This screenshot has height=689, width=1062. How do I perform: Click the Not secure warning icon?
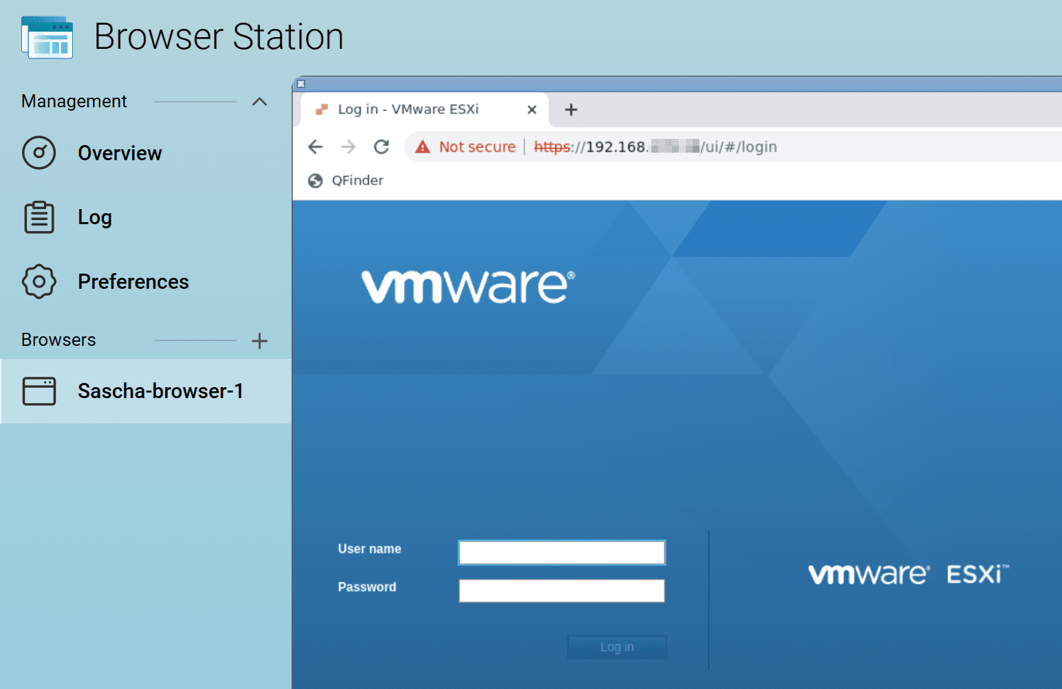tap(422, 147)
